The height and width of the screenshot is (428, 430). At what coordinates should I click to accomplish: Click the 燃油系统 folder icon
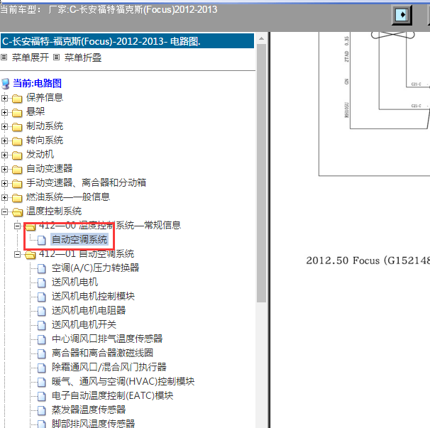17,197
